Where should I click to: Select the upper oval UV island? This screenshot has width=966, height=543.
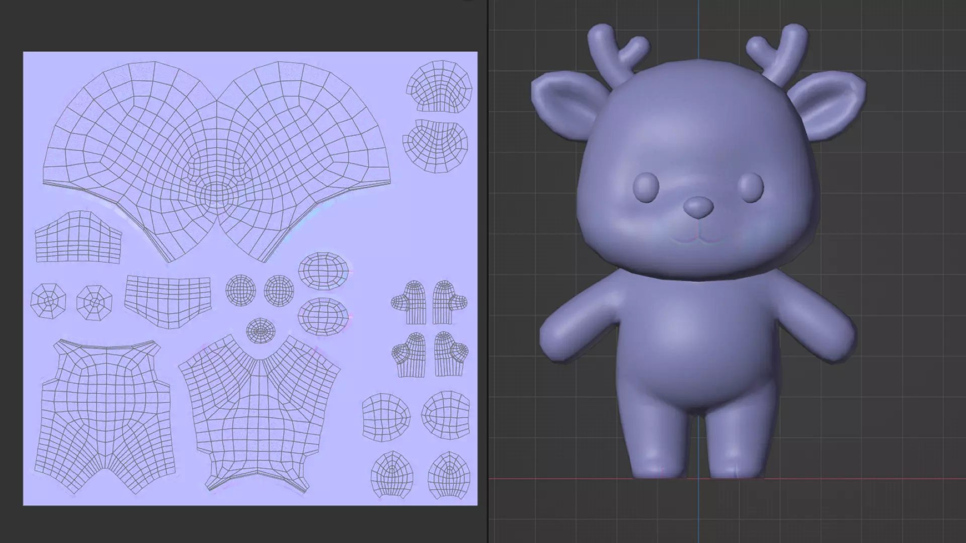(x=323, y=270)
